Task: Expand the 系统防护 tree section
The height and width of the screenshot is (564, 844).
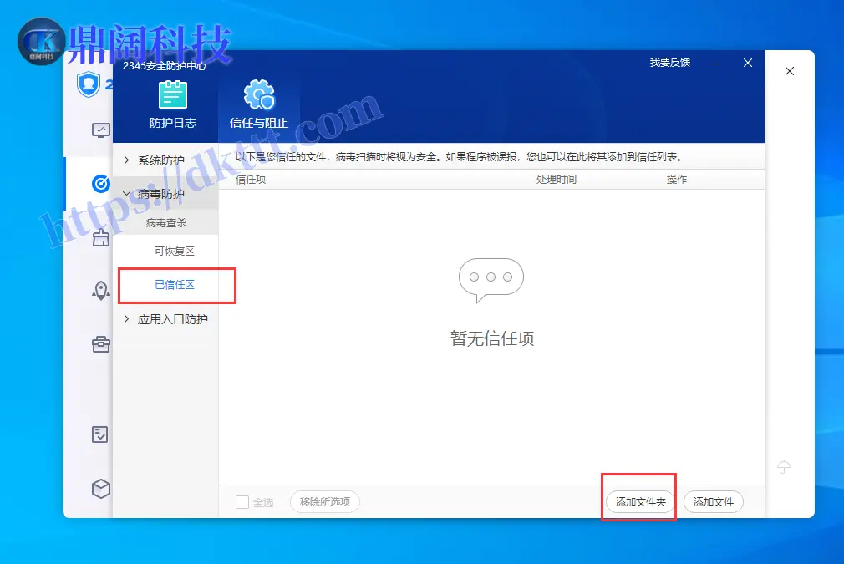Action: [160, 160]
